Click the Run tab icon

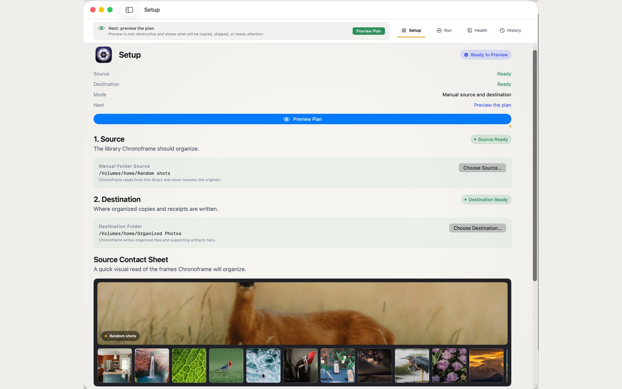(x=439, y=30)
